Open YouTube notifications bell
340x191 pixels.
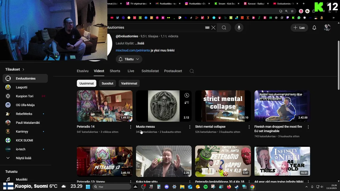point(314,28)
